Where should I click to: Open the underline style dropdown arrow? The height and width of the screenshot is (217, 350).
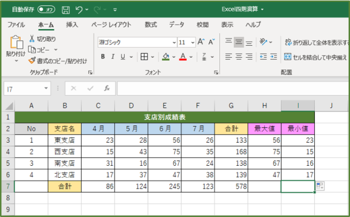tap(131, 57)
